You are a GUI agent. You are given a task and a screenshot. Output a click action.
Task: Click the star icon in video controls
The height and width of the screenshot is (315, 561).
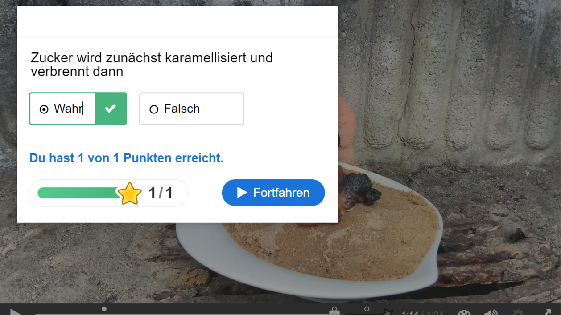click(388, 312)
